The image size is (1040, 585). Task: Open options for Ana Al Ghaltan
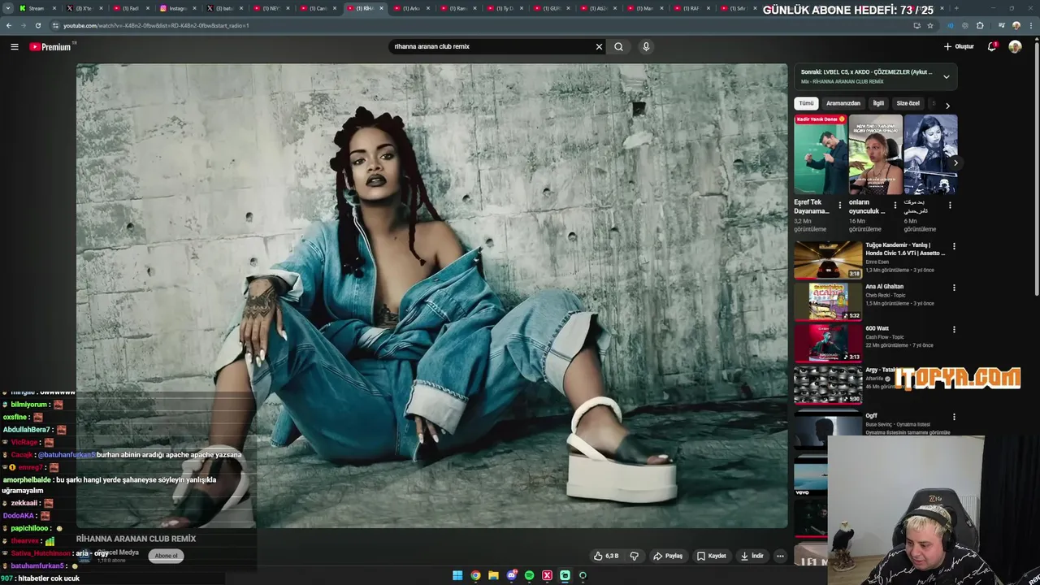[954, 288]
